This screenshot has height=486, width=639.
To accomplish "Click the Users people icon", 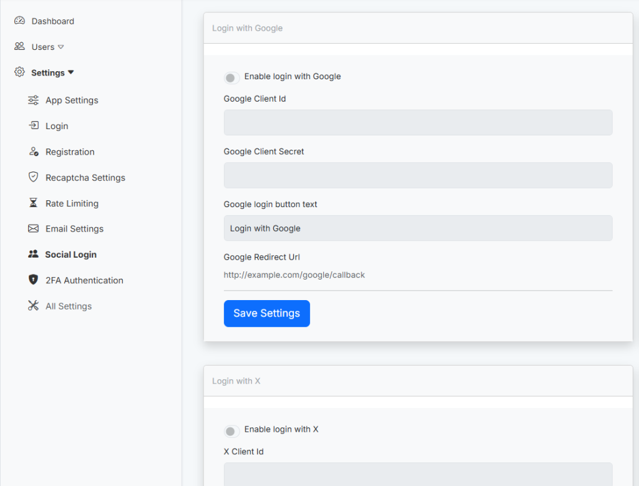I will 19,46.
